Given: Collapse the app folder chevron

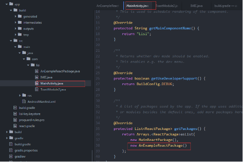Looking at the screenshot, I should click(x=7, y=4).
